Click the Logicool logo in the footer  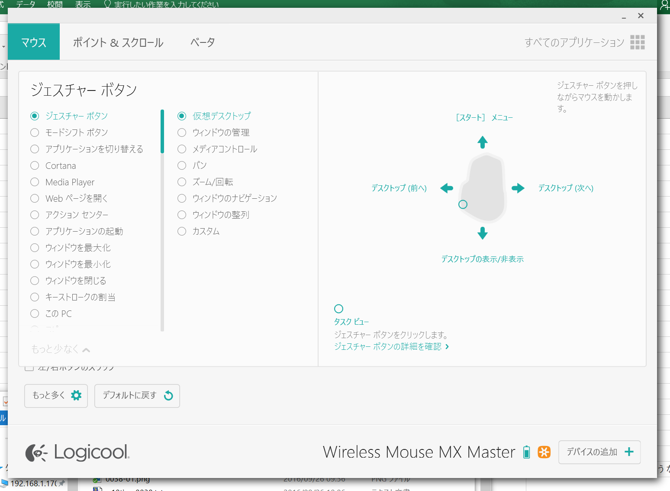77,453
